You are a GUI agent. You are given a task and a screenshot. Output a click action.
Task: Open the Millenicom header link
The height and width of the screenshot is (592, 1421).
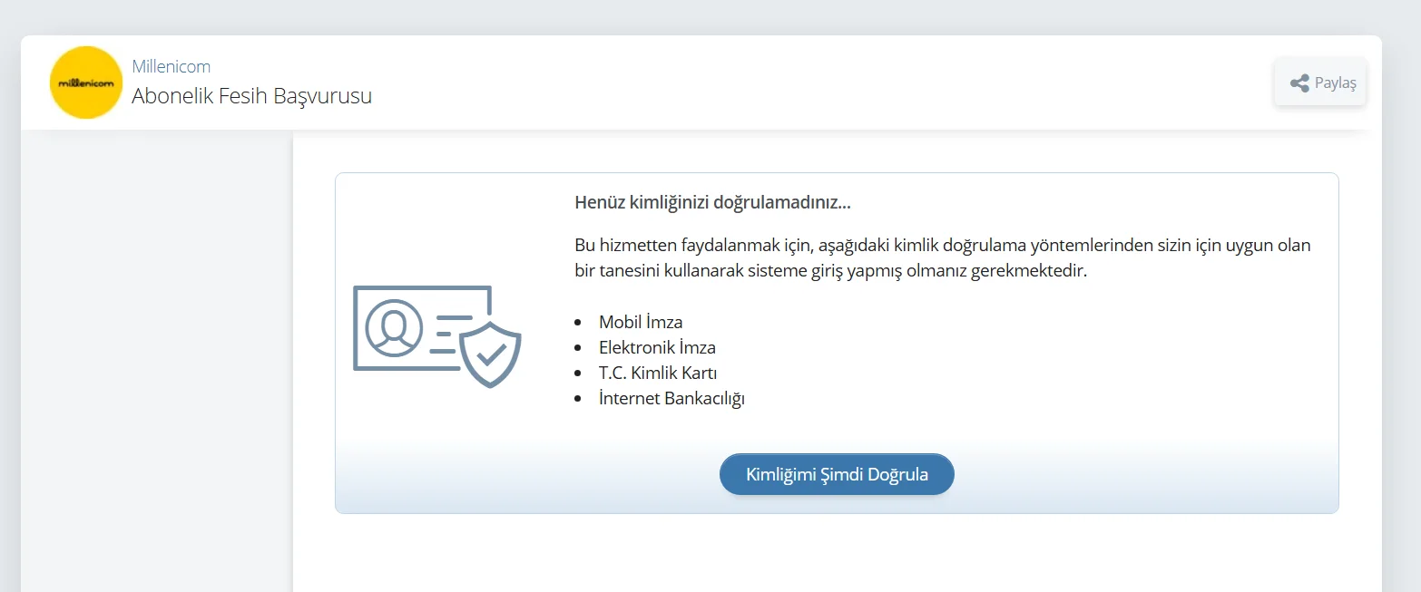click(x=171, y=65)
